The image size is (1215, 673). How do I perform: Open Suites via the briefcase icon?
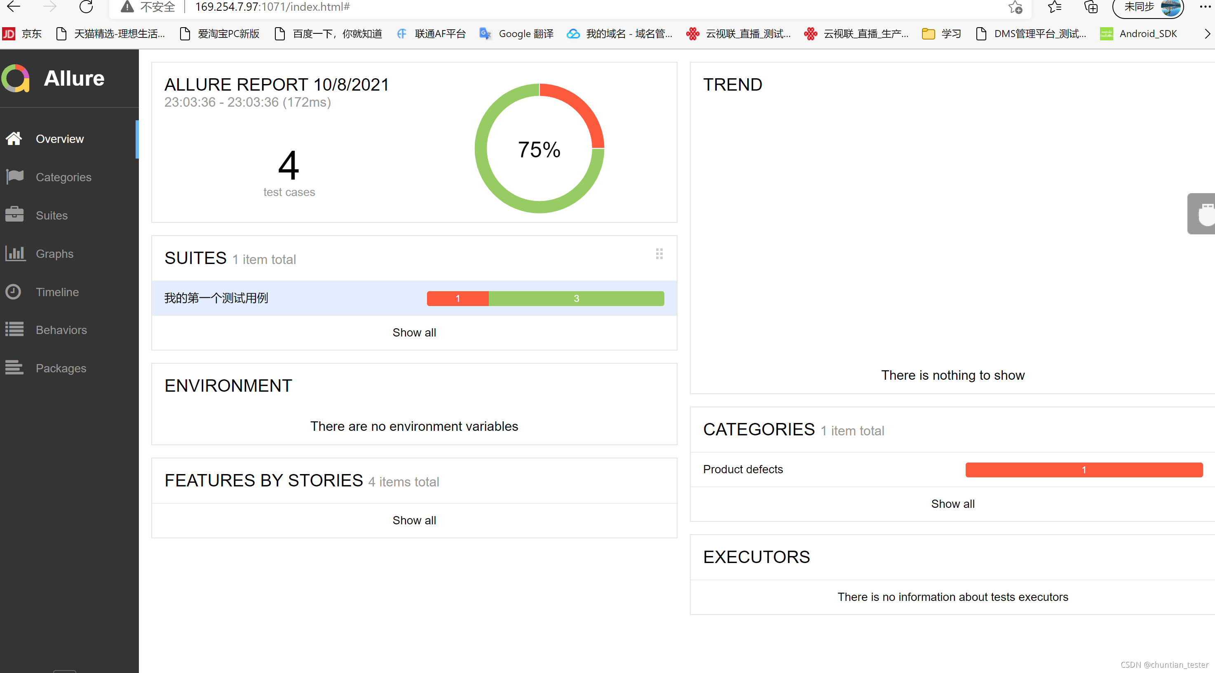(14, 215)
